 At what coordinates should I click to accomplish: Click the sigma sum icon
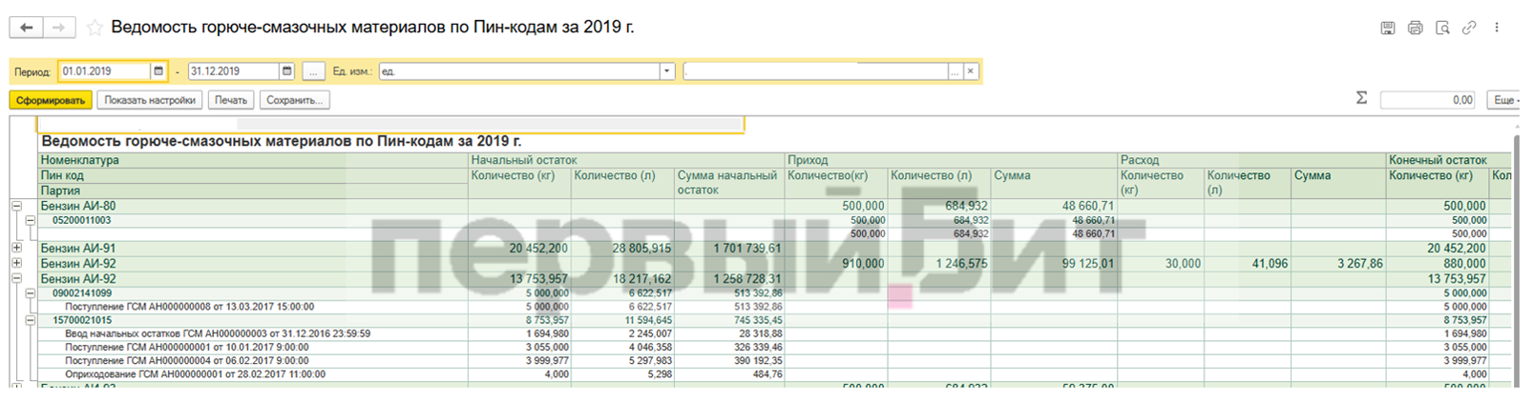coord(1361,98)
